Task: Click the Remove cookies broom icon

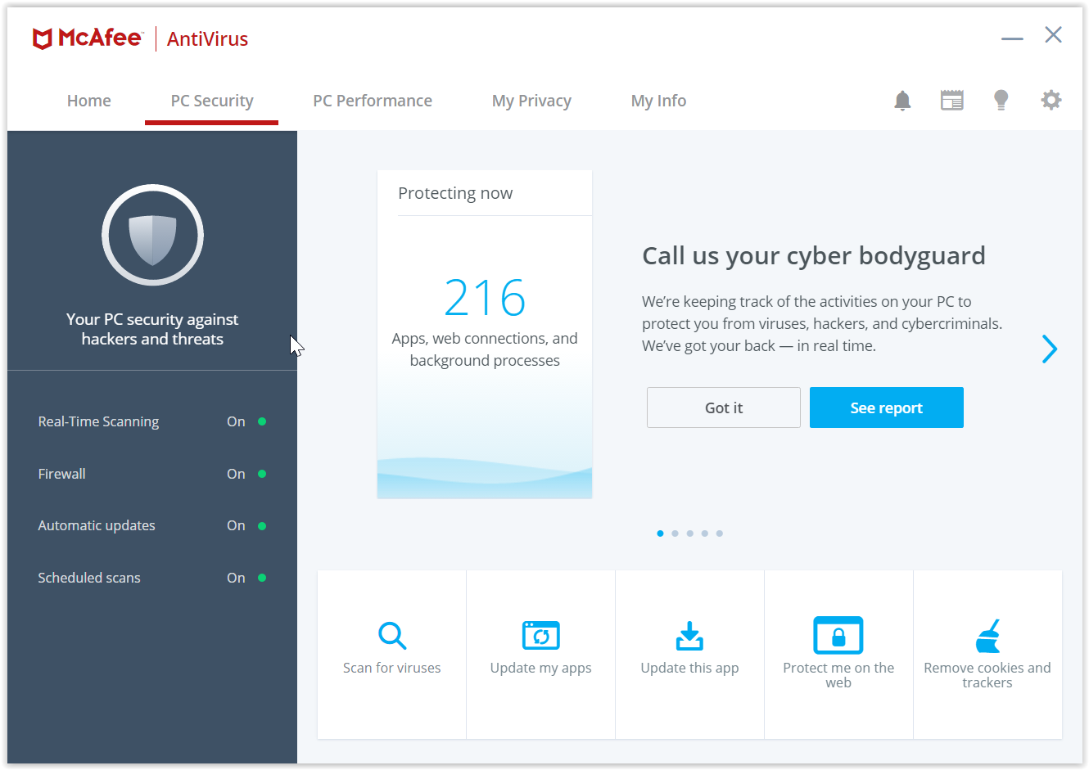Action: click(987, 636)
